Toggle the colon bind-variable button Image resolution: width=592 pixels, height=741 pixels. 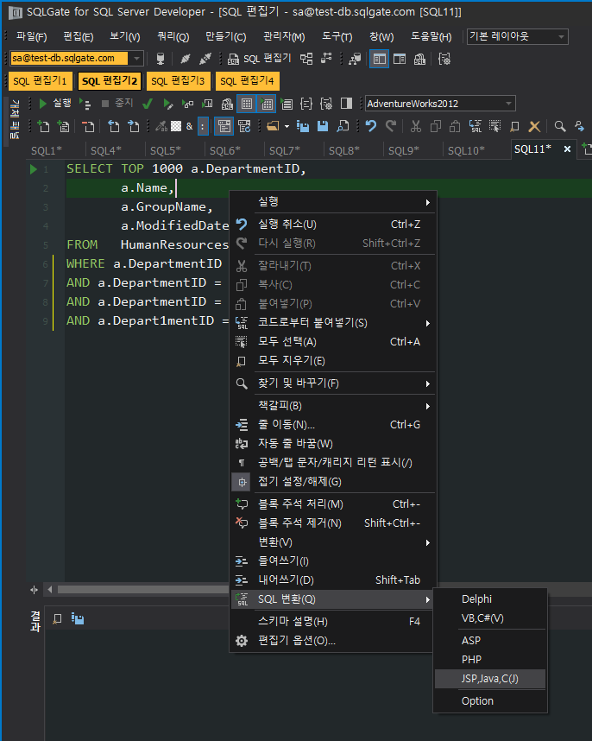(x=203, y=126)
